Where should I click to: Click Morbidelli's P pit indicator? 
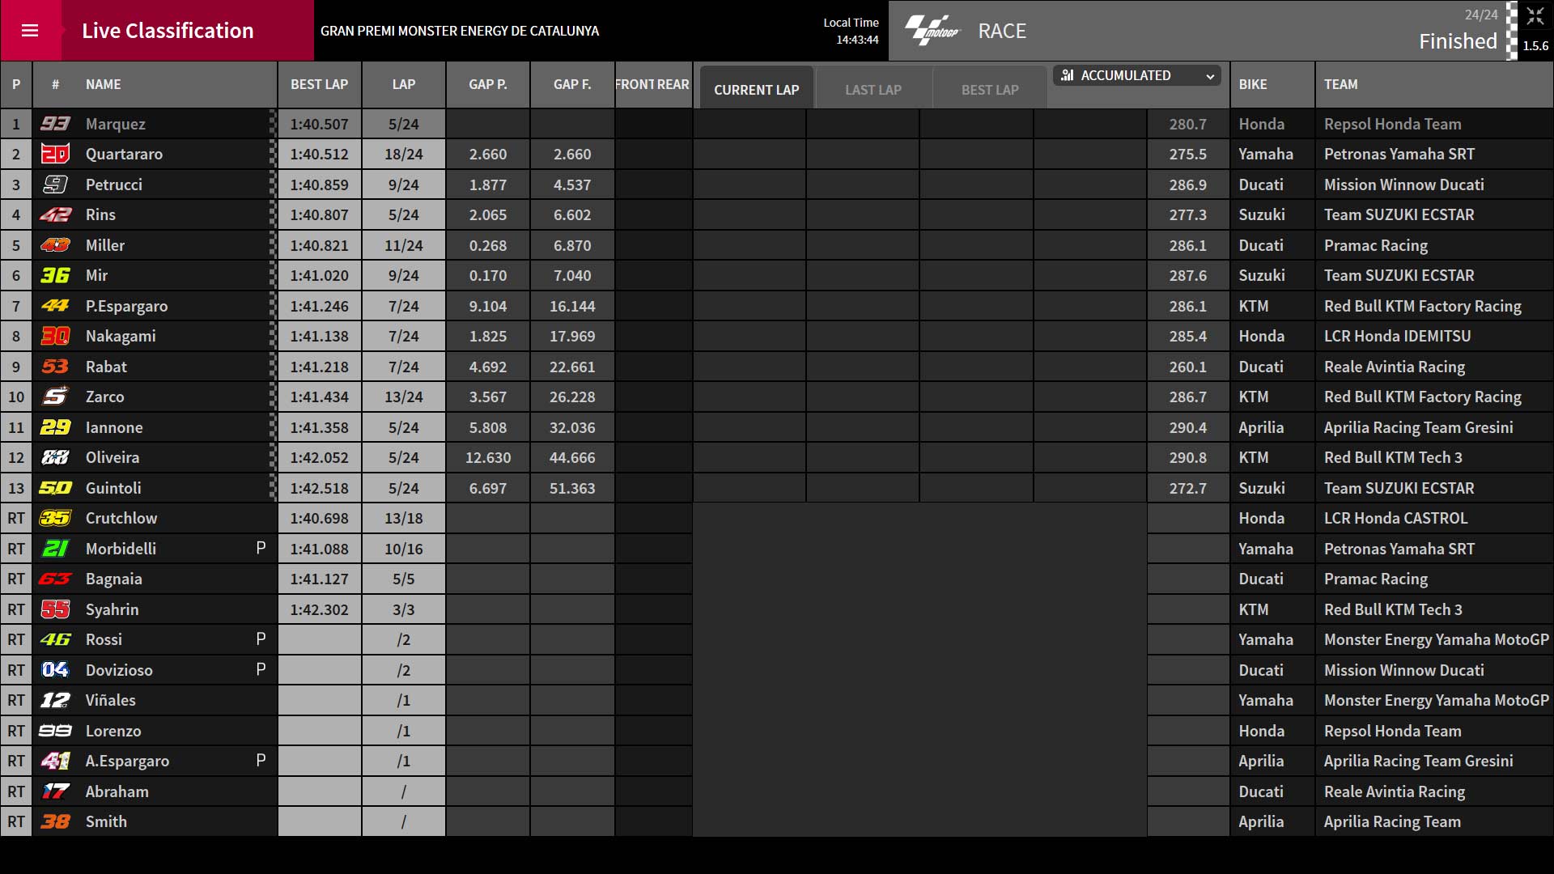(x=261, y=548)
